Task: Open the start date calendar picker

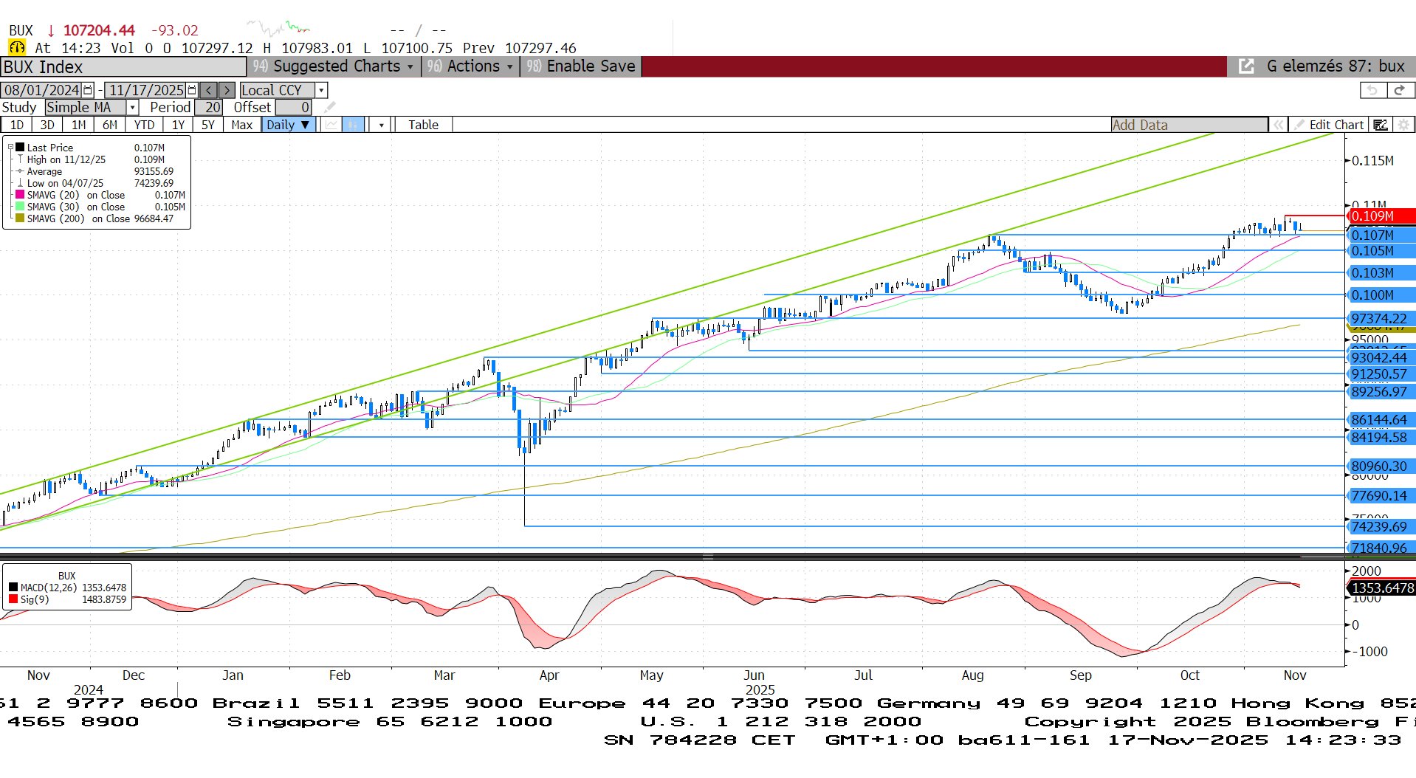Action: 88,90
